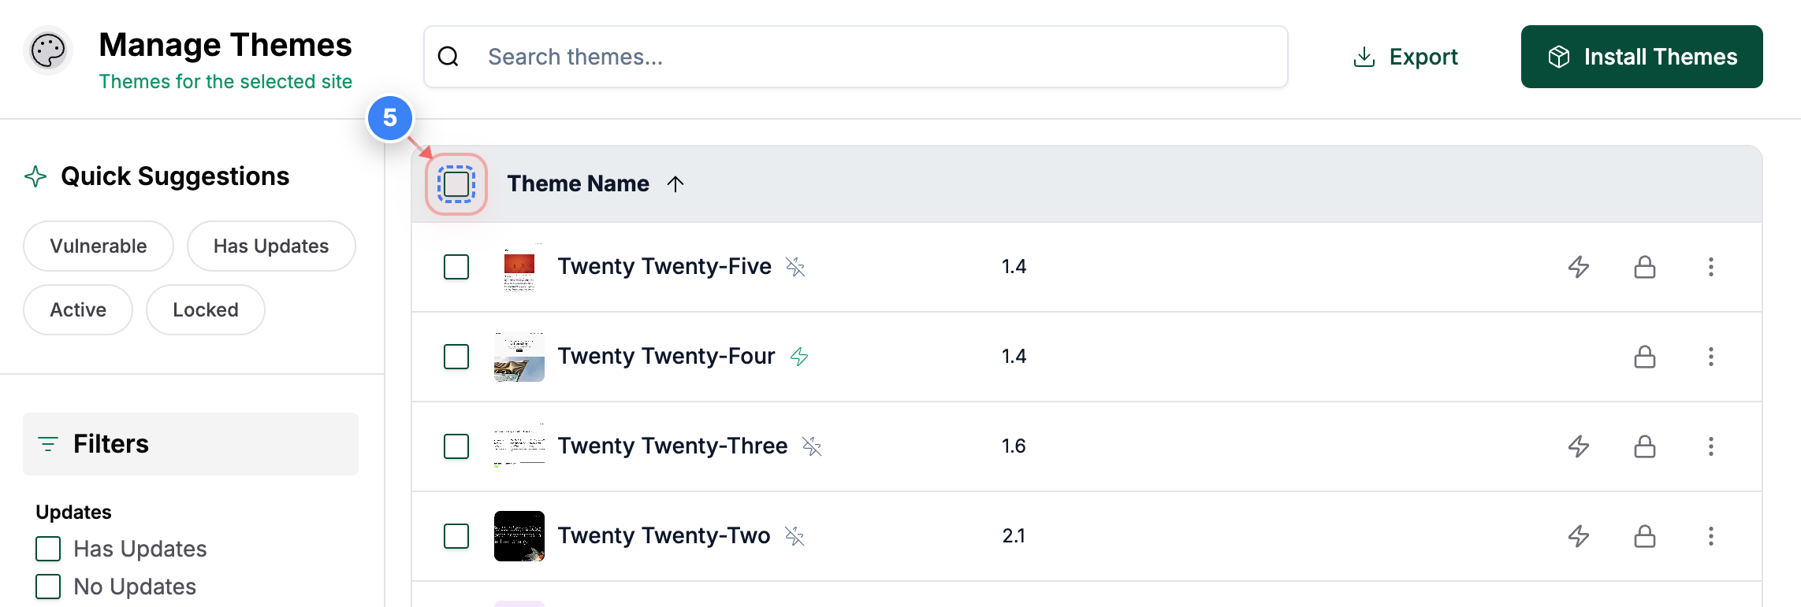Enable the Has Updates filter checkbox
The image size is (1801, 607).
point(48,549)
